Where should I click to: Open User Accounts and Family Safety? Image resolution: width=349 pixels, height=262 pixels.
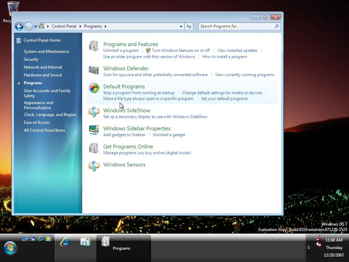click(x=47, y=93)
